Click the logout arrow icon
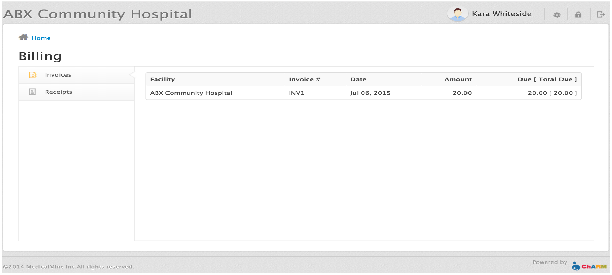The image size is (612, 275). (x=601, y=15)
